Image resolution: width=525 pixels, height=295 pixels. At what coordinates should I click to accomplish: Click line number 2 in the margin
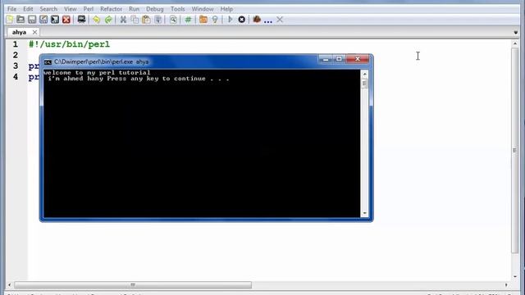coord(16,55)
